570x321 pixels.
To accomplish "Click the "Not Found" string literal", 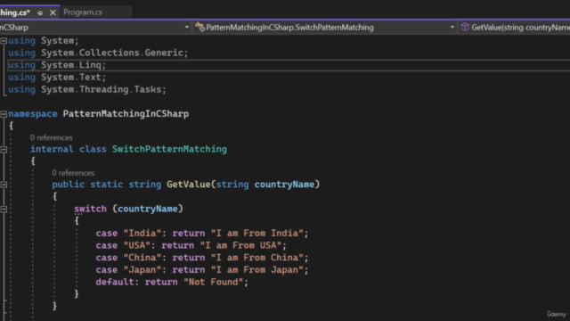I will pyautogui.click(x=214, y=282).
